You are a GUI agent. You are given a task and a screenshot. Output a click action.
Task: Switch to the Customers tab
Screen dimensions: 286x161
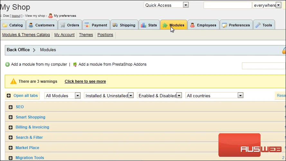42,25
